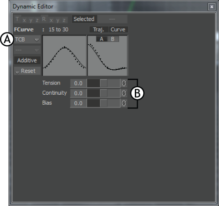Click the Tension reset (Ø) icon
219x206 pixels.
[x=124, y=83]
